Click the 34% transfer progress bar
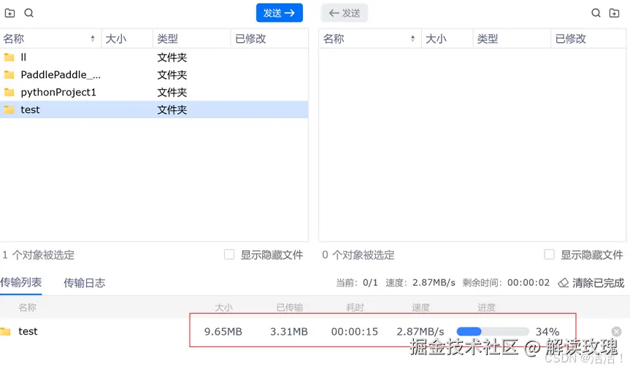630x369 pixels. tap(493, 331)
